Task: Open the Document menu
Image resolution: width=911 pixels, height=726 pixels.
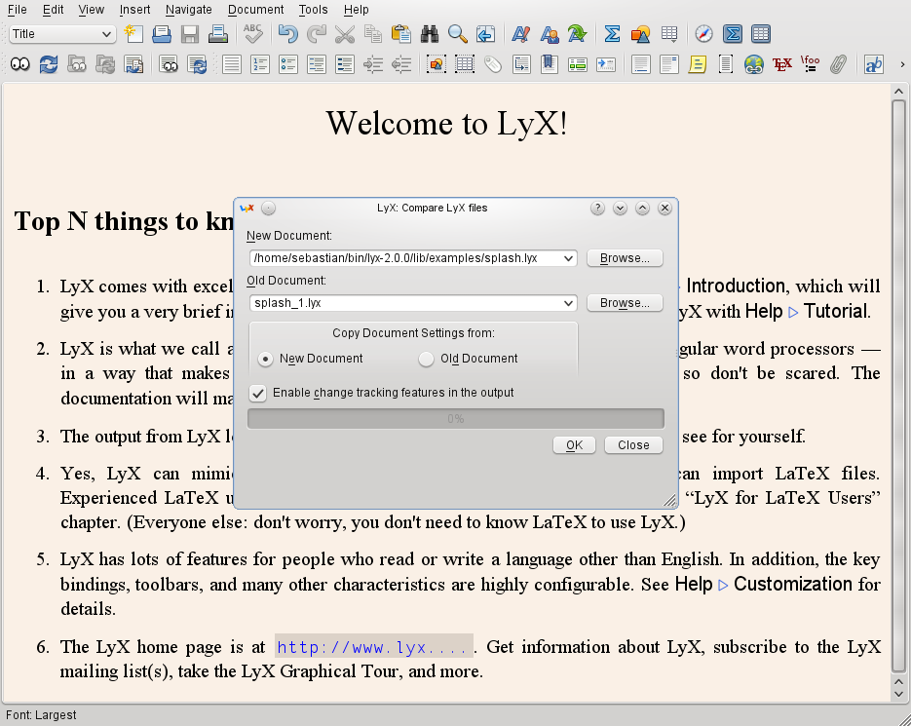Action: coord(255,9)
